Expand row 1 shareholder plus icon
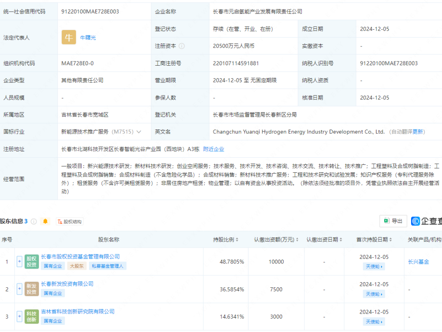Screen dimensions: 442x332 click(20, 261)
